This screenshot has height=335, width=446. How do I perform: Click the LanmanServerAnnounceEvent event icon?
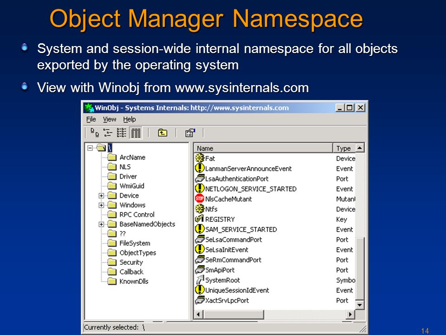coord(200,168)
